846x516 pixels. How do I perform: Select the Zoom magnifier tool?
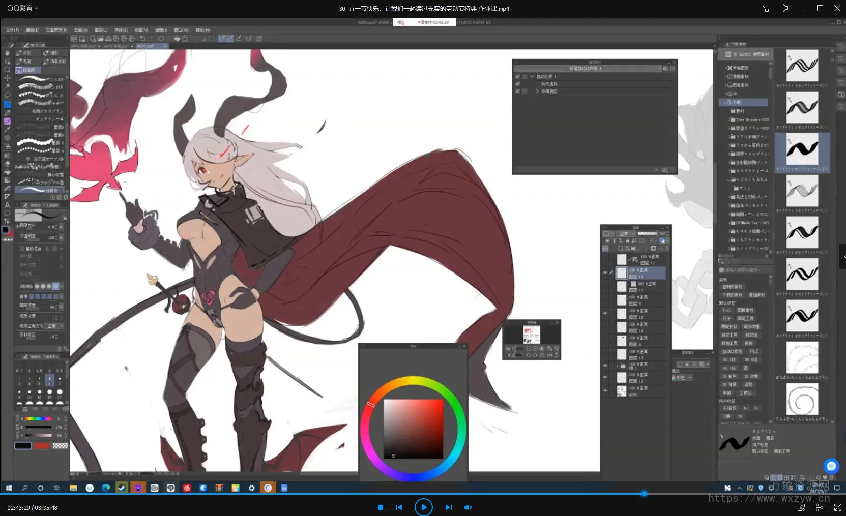(x=7, y=70)
